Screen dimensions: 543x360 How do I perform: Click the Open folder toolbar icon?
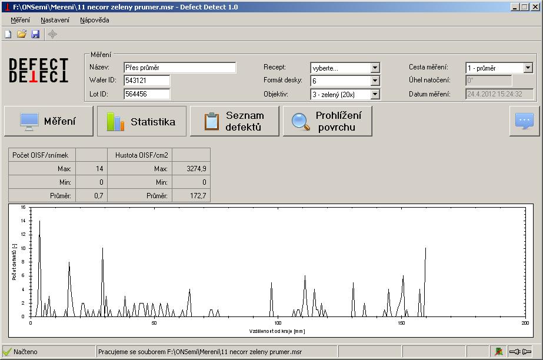pyautogui.click(x=21, y=34)
